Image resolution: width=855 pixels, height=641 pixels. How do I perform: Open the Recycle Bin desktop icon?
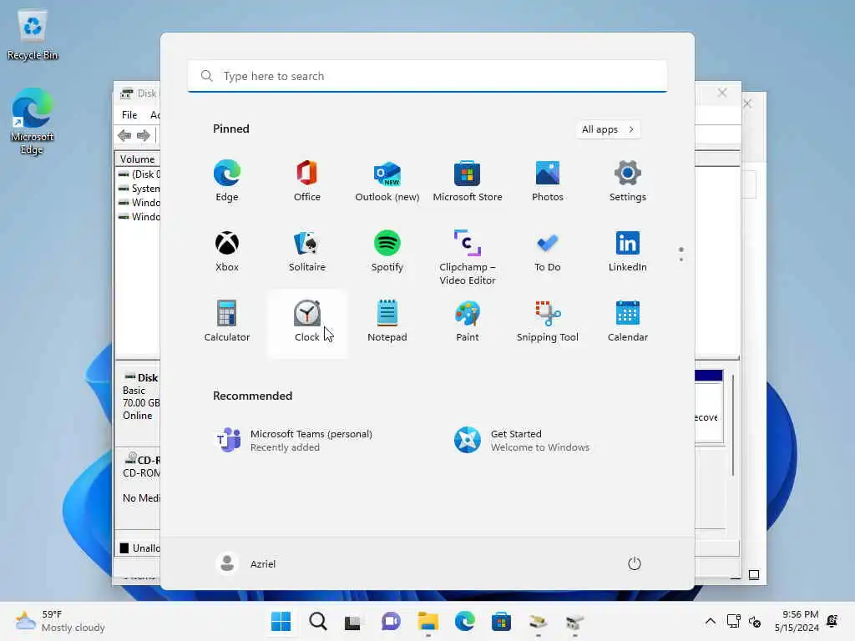tap(33, 36)
